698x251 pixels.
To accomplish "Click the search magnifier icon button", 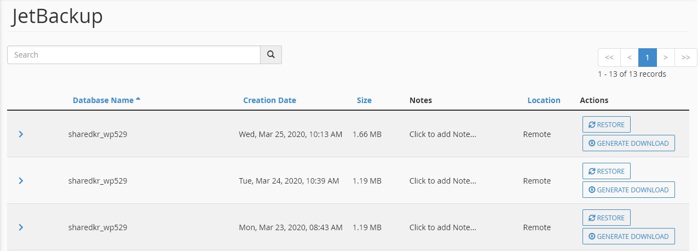I will [x=270, y=55].
